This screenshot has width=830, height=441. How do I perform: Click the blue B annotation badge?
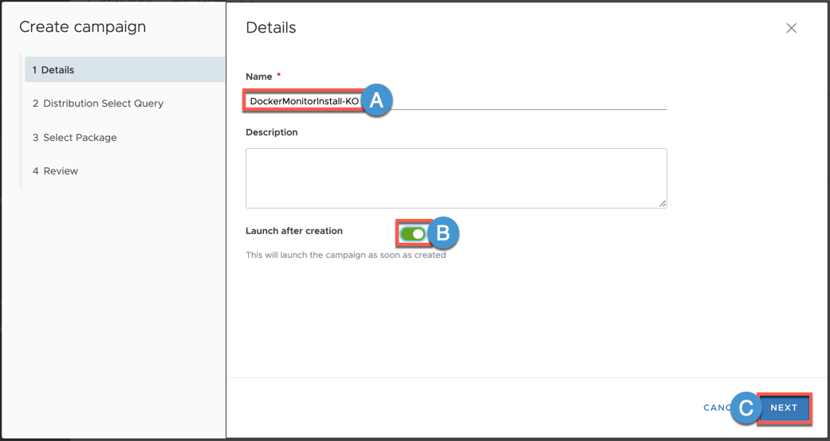[443, 233]
